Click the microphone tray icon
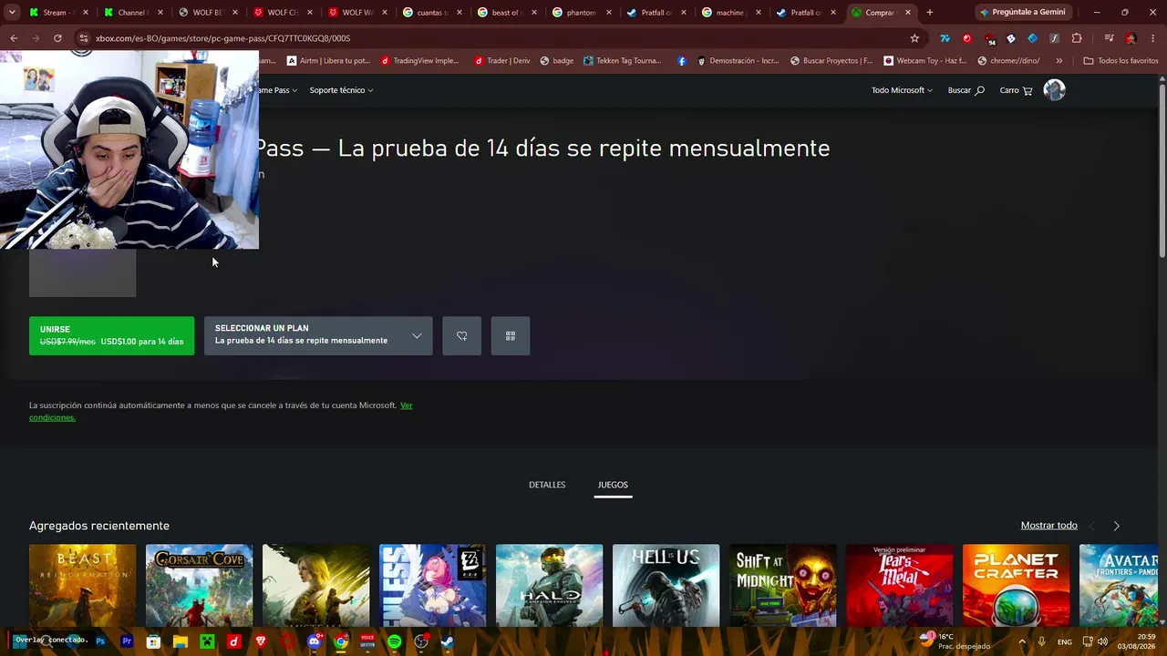 coord(1041,641)
